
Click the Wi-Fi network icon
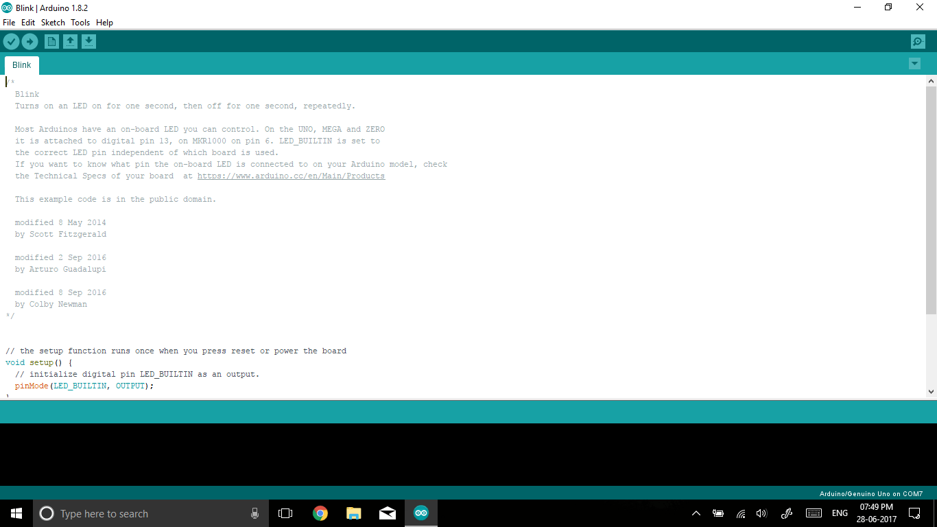click(740, 513)
